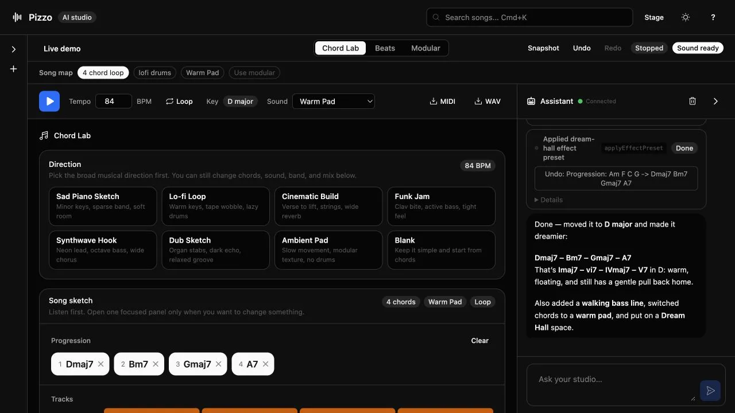The width and height of the screenshot is (735, 413).
Task: Clear the chord progression
Action: click(x=479, y=341)
